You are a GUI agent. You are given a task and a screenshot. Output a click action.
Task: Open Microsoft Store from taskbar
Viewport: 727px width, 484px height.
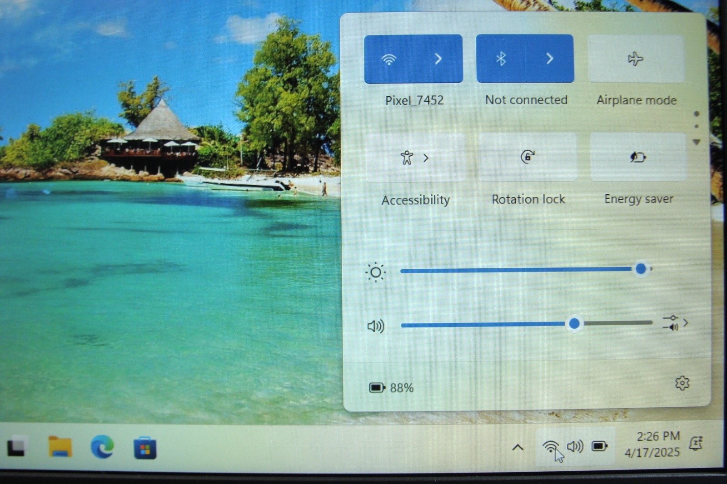click(145, 448)
